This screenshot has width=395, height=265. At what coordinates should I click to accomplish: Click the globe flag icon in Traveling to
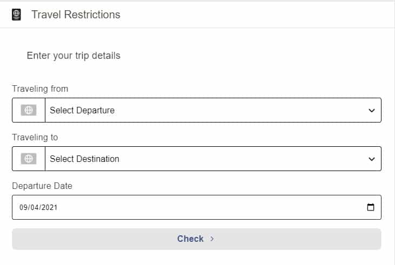(29, 159)
